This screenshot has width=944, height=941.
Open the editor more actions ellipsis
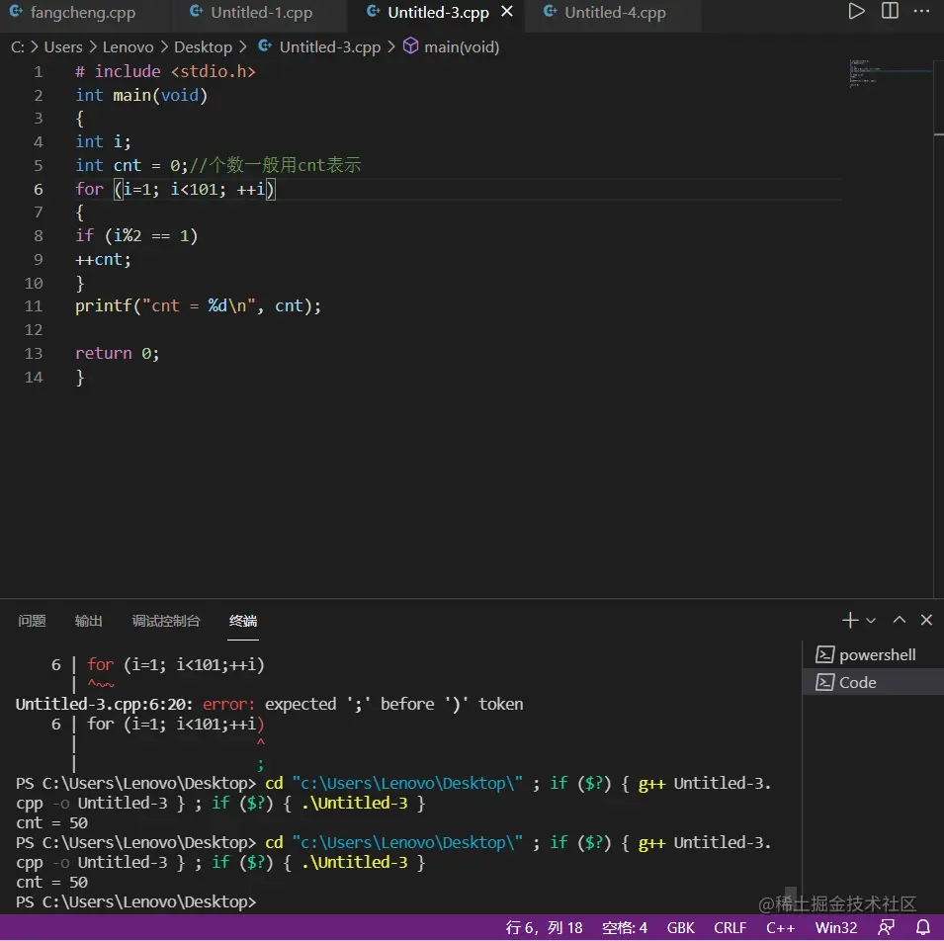click(923, 12)
